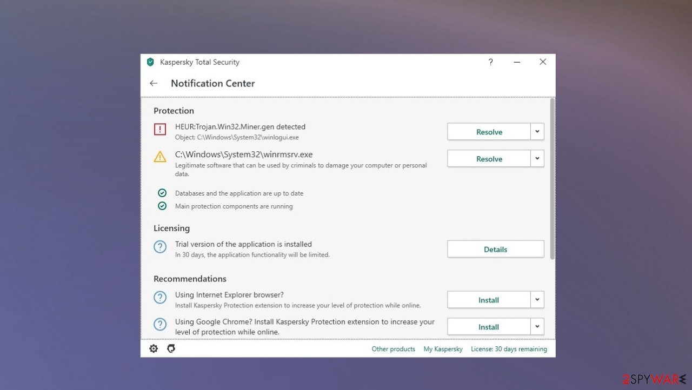Screen dimensions: 692x390
Task: Click yellow warning triangle for winrmsrv.exe
Action: click(160, 157)
